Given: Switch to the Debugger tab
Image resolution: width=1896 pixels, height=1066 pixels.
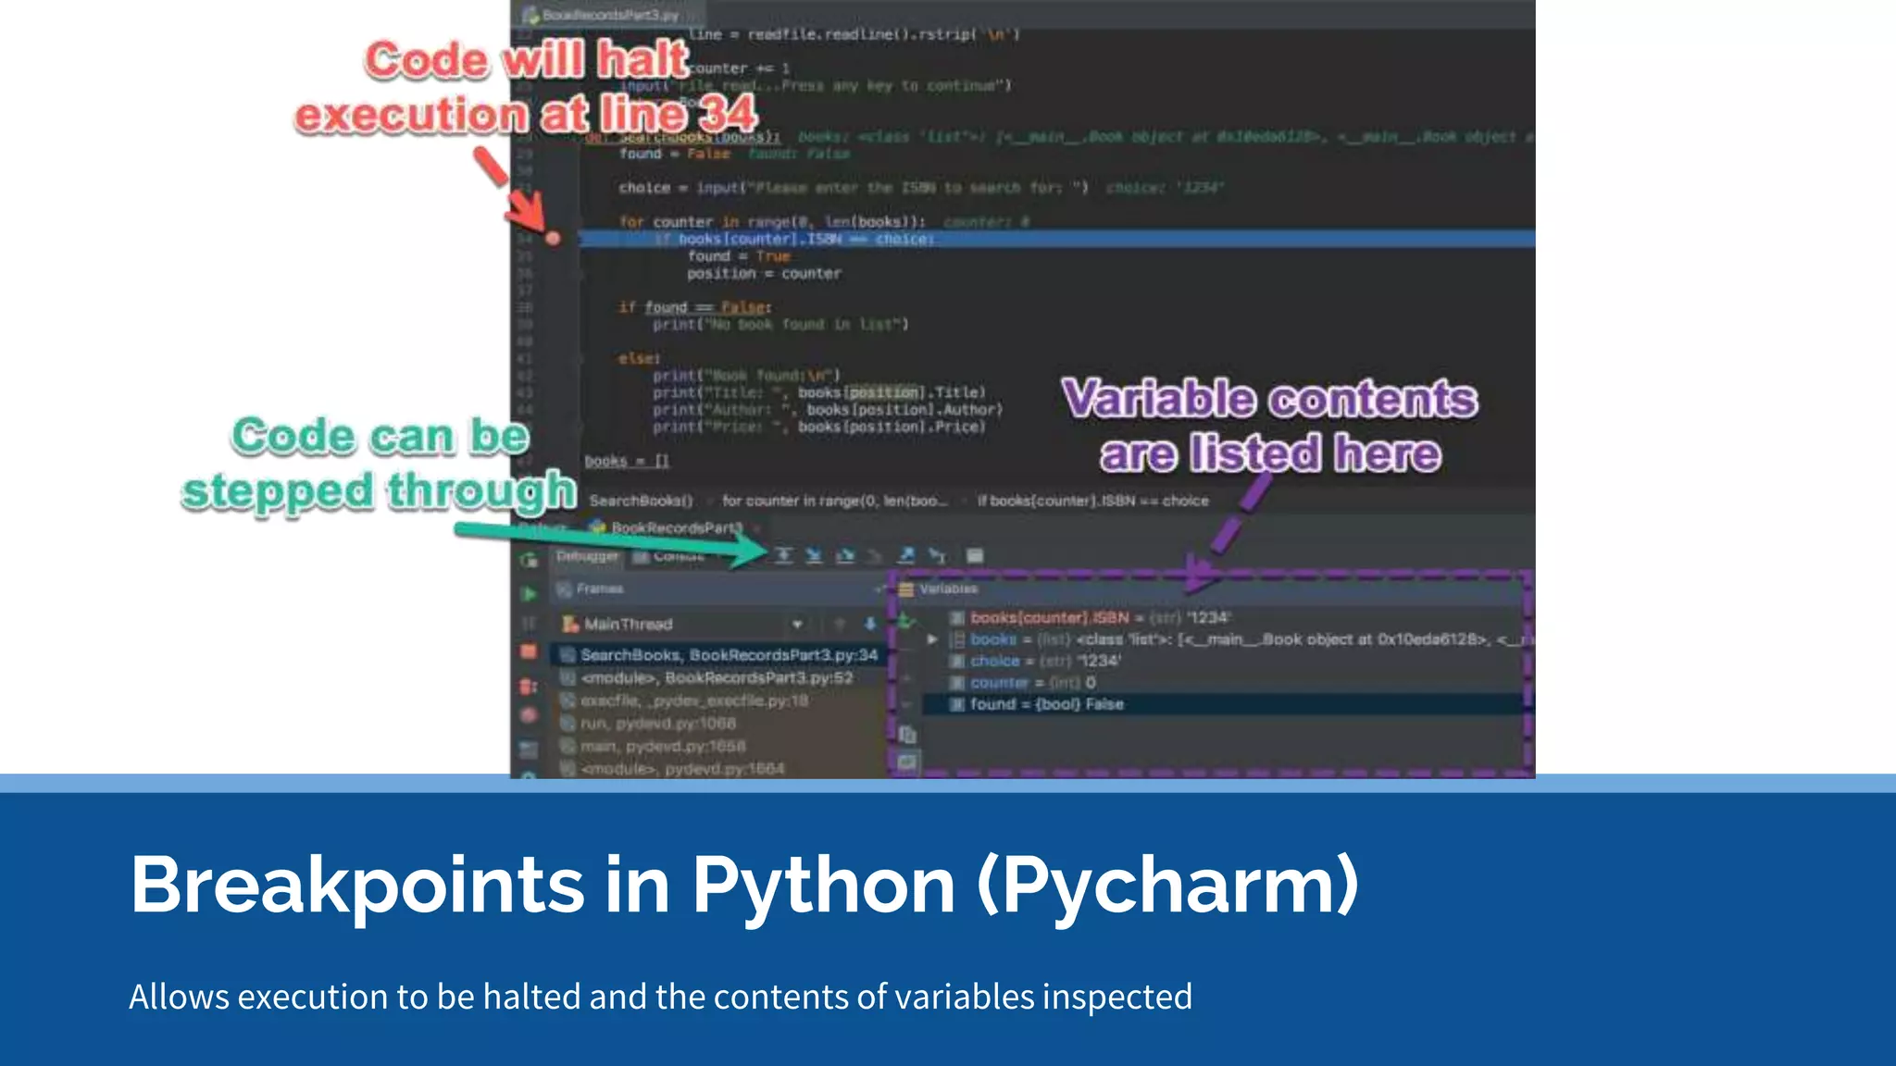Looking at the screenshot, I should [x=587, y=556].
